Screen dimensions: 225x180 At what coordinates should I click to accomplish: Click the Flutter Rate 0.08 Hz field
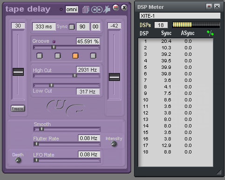89,138
